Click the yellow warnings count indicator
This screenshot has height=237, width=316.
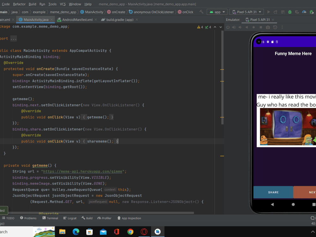[x=200, y=27]
